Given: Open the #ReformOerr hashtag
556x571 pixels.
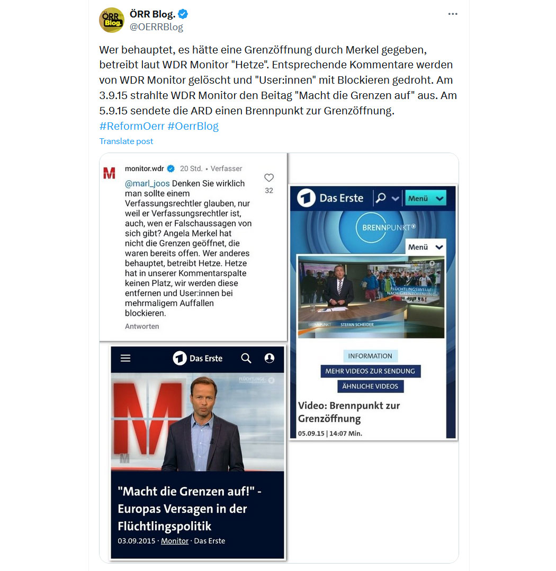Looking at the screenshot, I should coord(132,126).
